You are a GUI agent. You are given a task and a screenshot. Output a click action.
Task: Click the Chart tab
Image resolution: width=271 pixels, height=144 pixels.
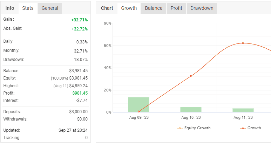click(107, 8)
